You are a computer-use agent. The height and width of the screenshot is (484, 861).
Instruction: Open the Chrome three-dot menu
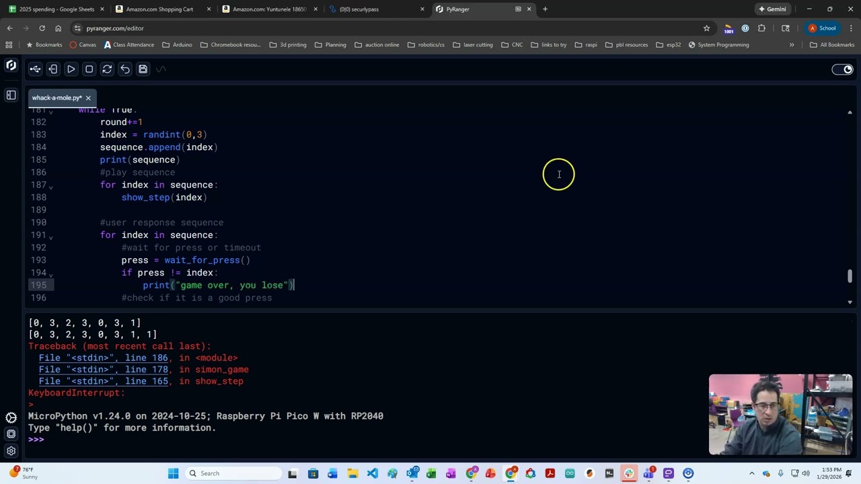click(x=851, y=28)
